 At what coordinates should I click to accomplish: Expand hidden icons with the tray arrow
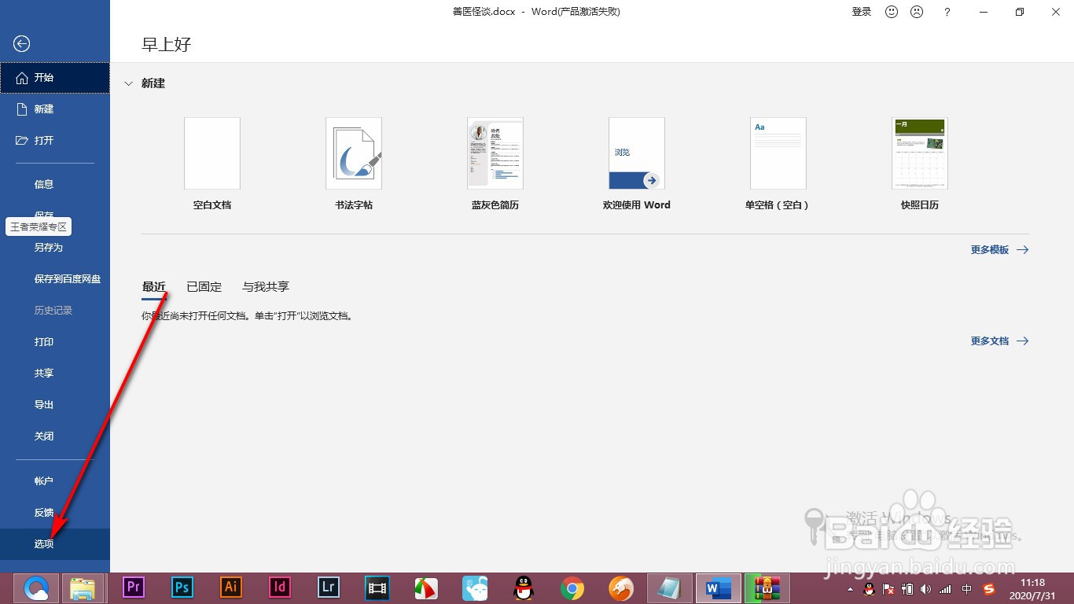pyautogui.click(x=851, y=589)
